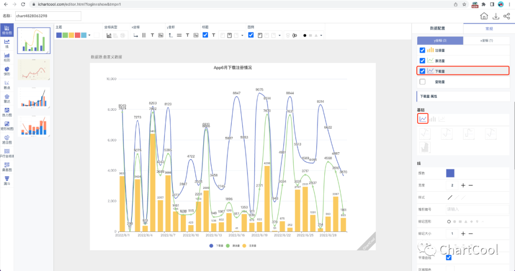Screen dimensions: 515x271
Task: Click the chart name input field
Action: click(x=48, y=16)
